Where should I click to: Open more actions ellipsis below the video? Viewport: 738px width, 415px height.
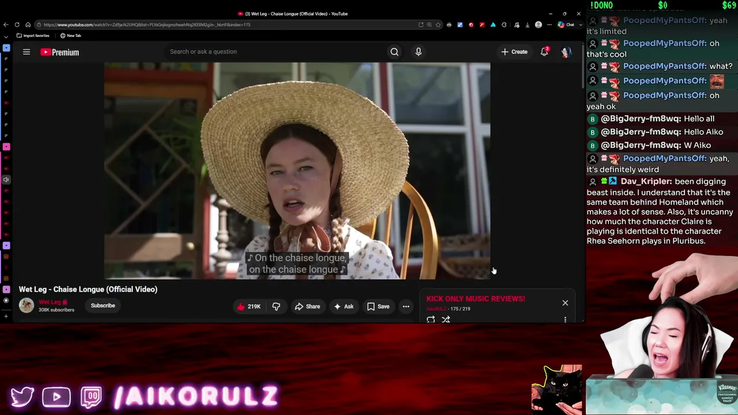point(406,307)
